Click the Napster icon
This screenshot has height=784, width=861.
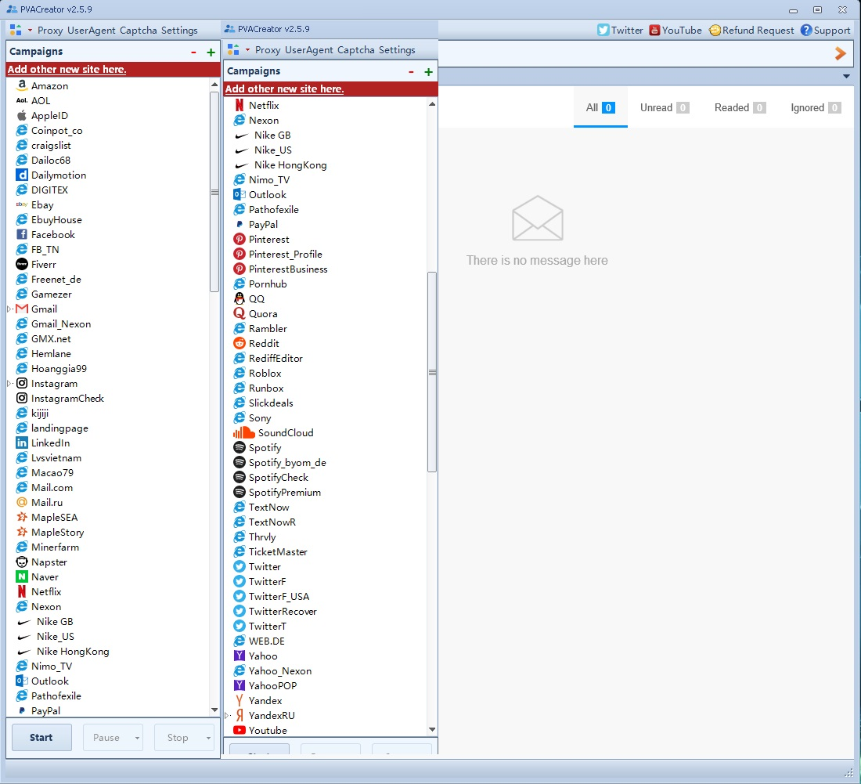pyautogui.click(x=21, y=562)
